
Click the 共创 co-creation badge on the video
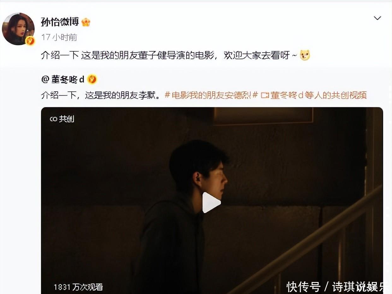tap(62, 119)
